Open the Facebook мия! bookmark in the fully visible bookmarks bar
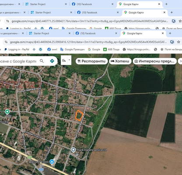The width and height of the screenshot is (182, 175). [x=52, y=49]
